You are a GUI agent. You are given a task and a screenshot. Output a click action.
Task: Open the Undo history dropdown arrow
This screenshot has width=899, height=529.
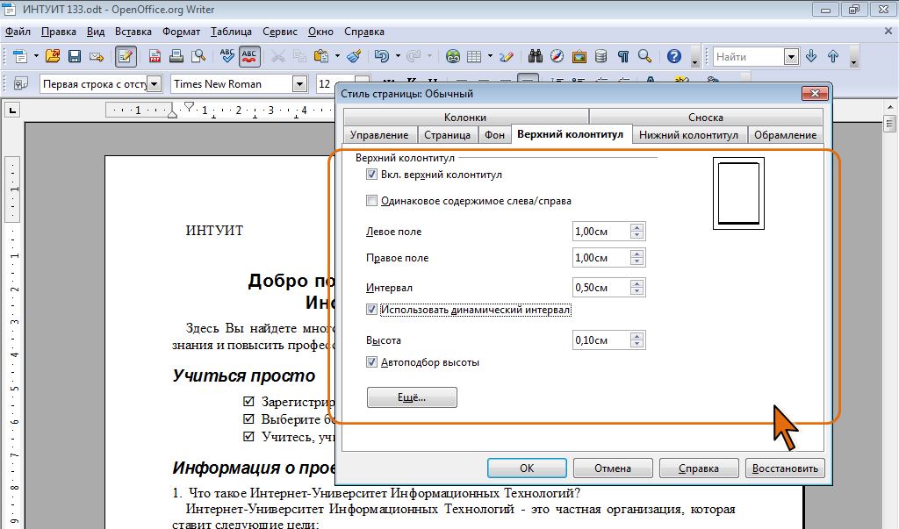(398, 56)
